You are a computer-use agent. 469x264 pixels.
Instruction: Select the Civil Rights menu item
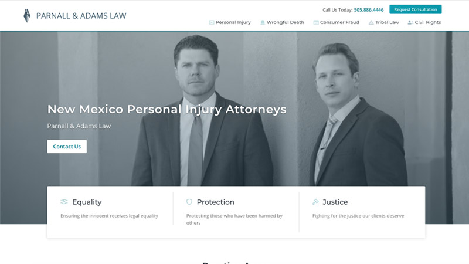424,22
